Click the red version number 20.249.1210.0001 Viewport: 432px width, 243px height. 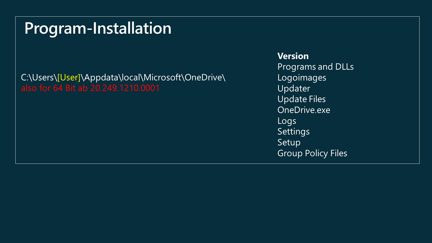[125, 89]
